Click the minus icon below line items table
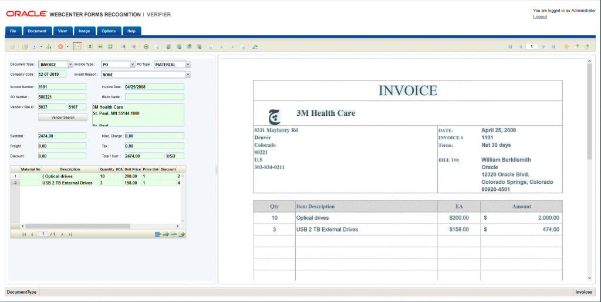Viewport: 601px width, 302px height. [x=174, y=234]
